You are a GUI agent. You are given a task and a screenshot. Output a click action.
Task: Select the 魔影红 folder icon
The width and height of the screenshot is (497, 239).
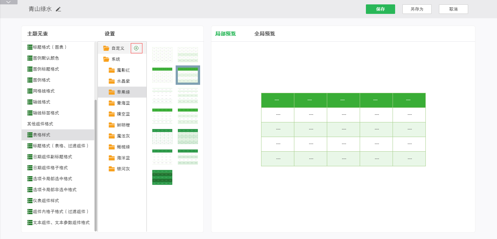(x=112, y=70)
